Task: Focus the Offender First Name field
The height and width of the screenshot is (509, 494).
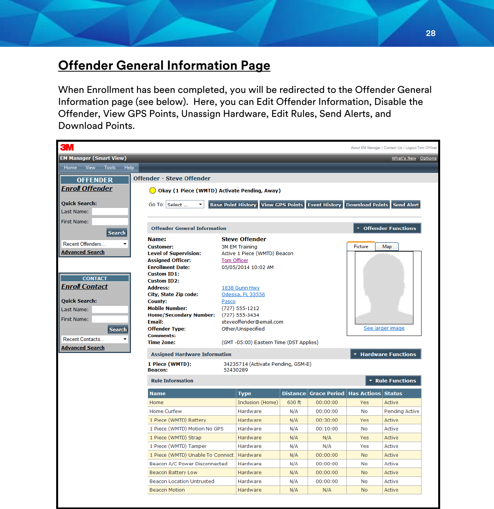Action: pyautogui.click(x=110, y=221)
